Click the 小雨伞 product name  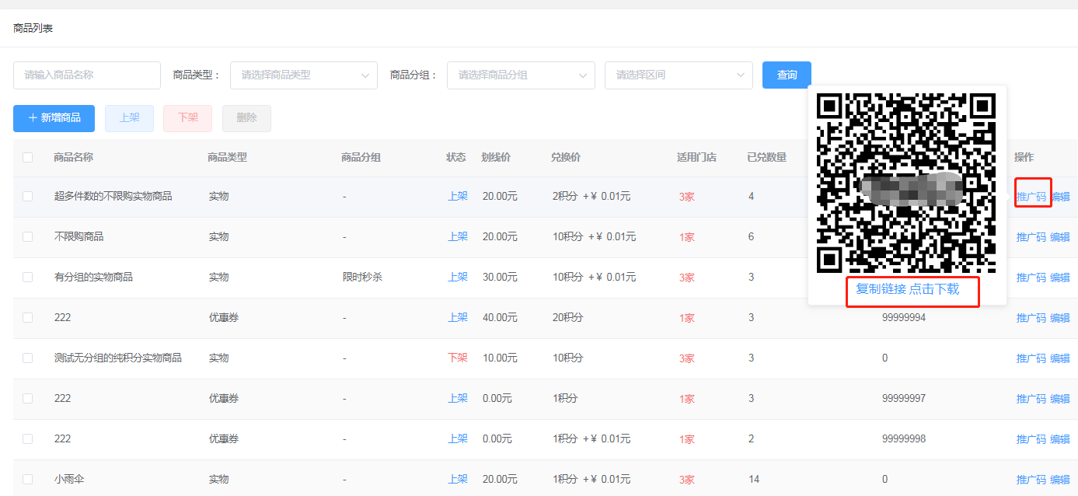[69, 479]
